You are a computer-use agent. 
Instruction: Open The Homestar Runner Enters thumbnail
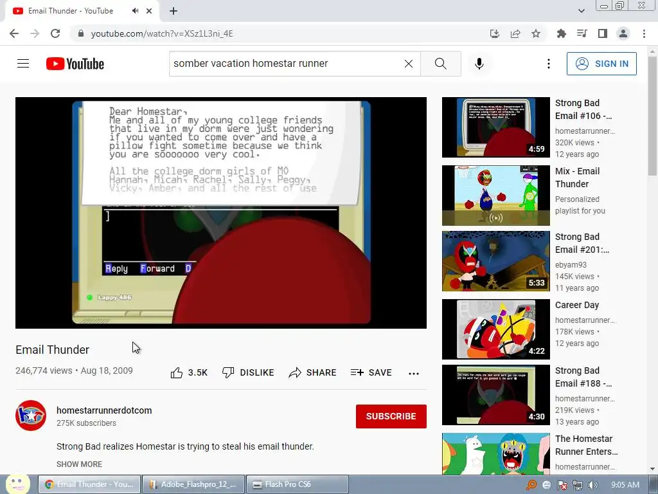click(x=495, y=453)
